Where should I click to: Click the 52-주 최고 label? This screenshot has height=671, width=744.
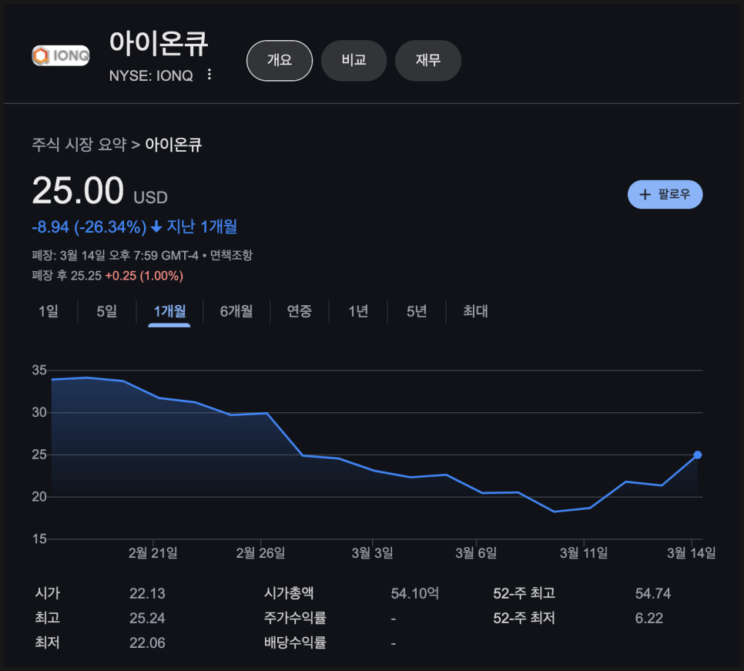524,593
